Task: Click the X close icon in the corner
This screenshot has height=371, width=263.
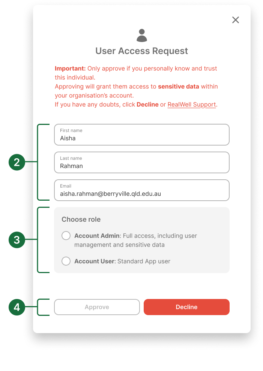Action: point(235,20)
